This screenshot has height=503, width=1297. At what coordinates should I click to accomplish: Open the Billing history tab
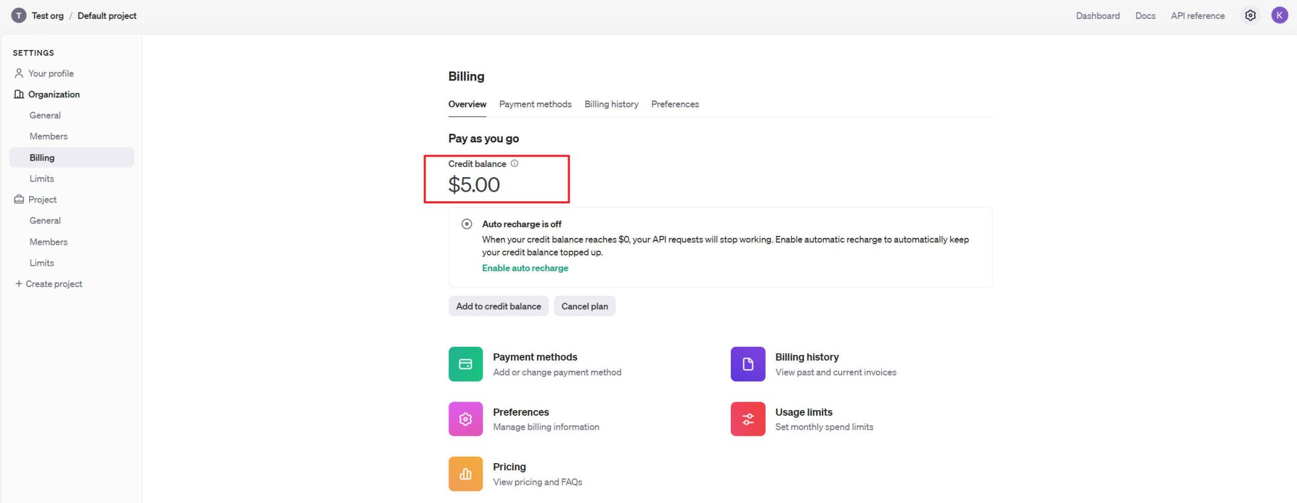click(611, 104)
